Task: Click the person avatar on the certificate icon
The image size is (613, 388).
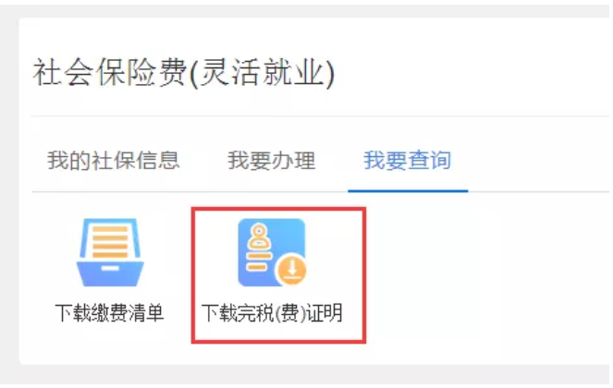Action: tap(258, 236)
